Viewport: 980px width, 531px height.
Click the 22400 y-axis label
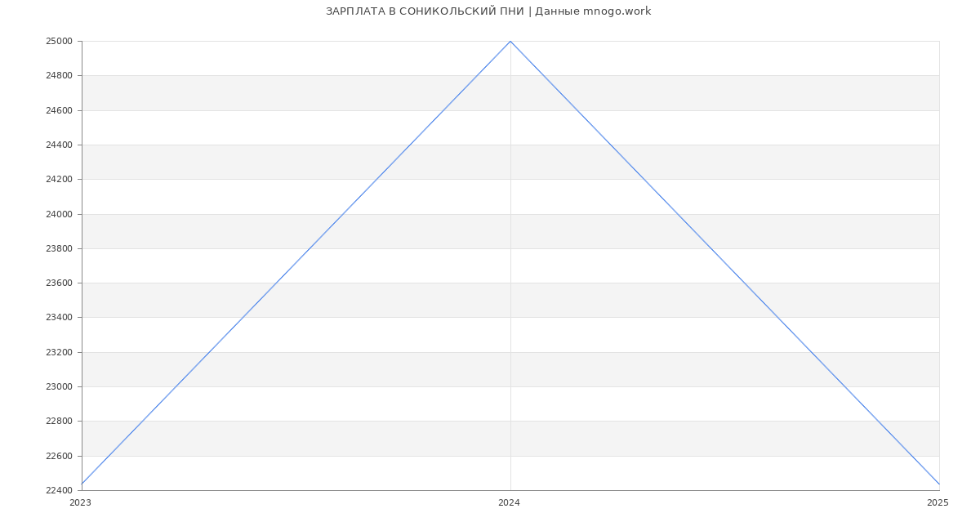[59, 491]
